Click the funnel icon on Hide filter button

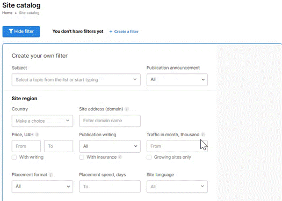(11, 31)
